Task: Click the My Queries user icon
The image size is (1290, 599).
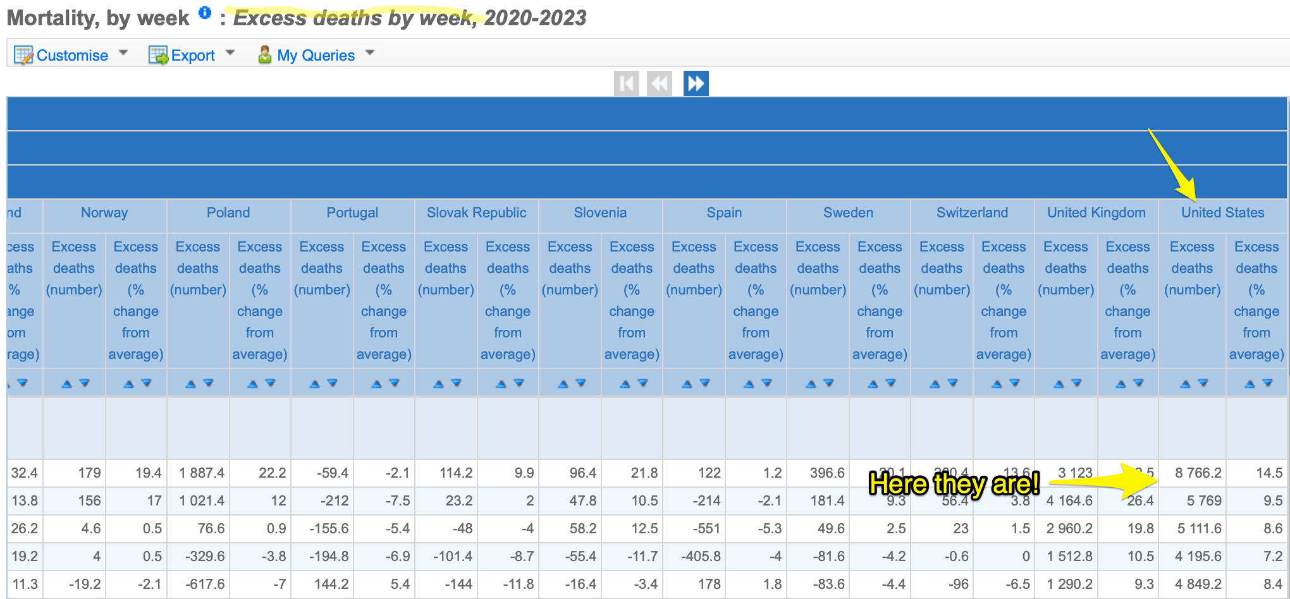Action: pyautogui.click(x=265, y=55)
